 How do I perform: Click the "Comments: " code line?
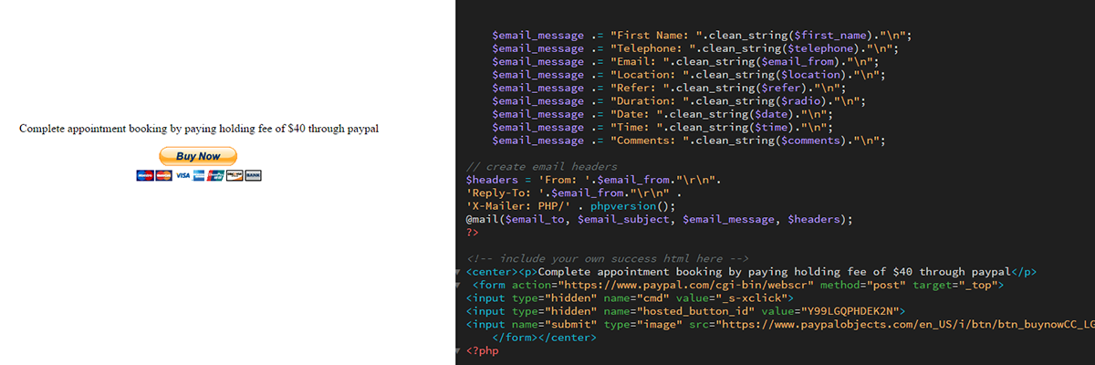(689, 141)
